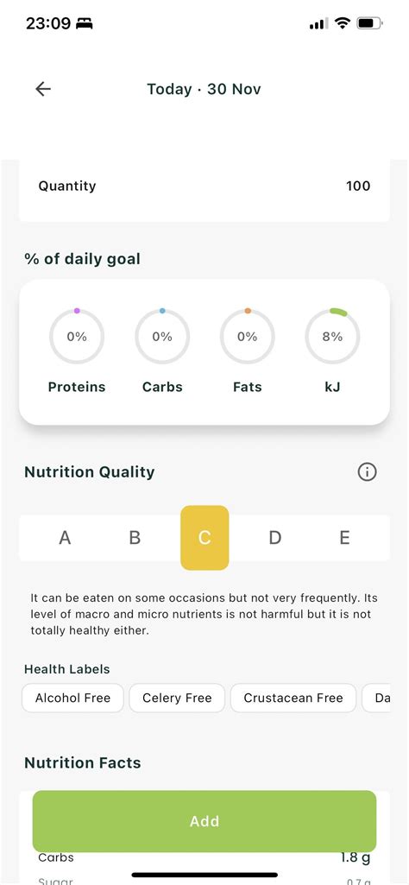Tap the Today · 30 Nov header
Viewport: 409px width, 885px height.
(204, 89)
